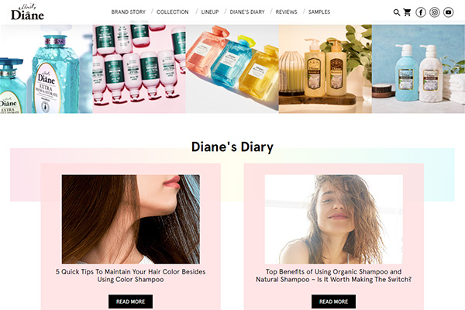The image size is (465, 310).
Task: Select the teal Extra bottle banner image
Action: tap(46, 69)
